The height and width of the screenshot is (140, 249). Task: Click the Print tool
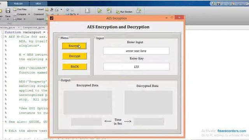[18, 19]
